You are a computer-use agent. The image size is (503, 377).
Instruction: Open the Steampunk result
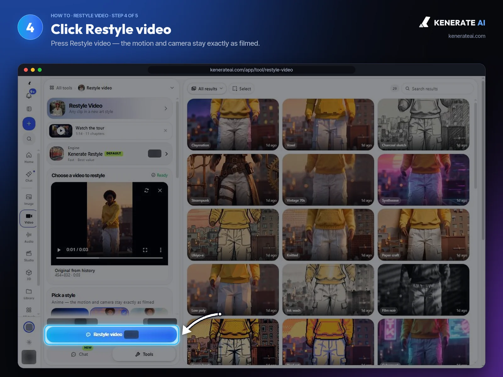[233, 180]
